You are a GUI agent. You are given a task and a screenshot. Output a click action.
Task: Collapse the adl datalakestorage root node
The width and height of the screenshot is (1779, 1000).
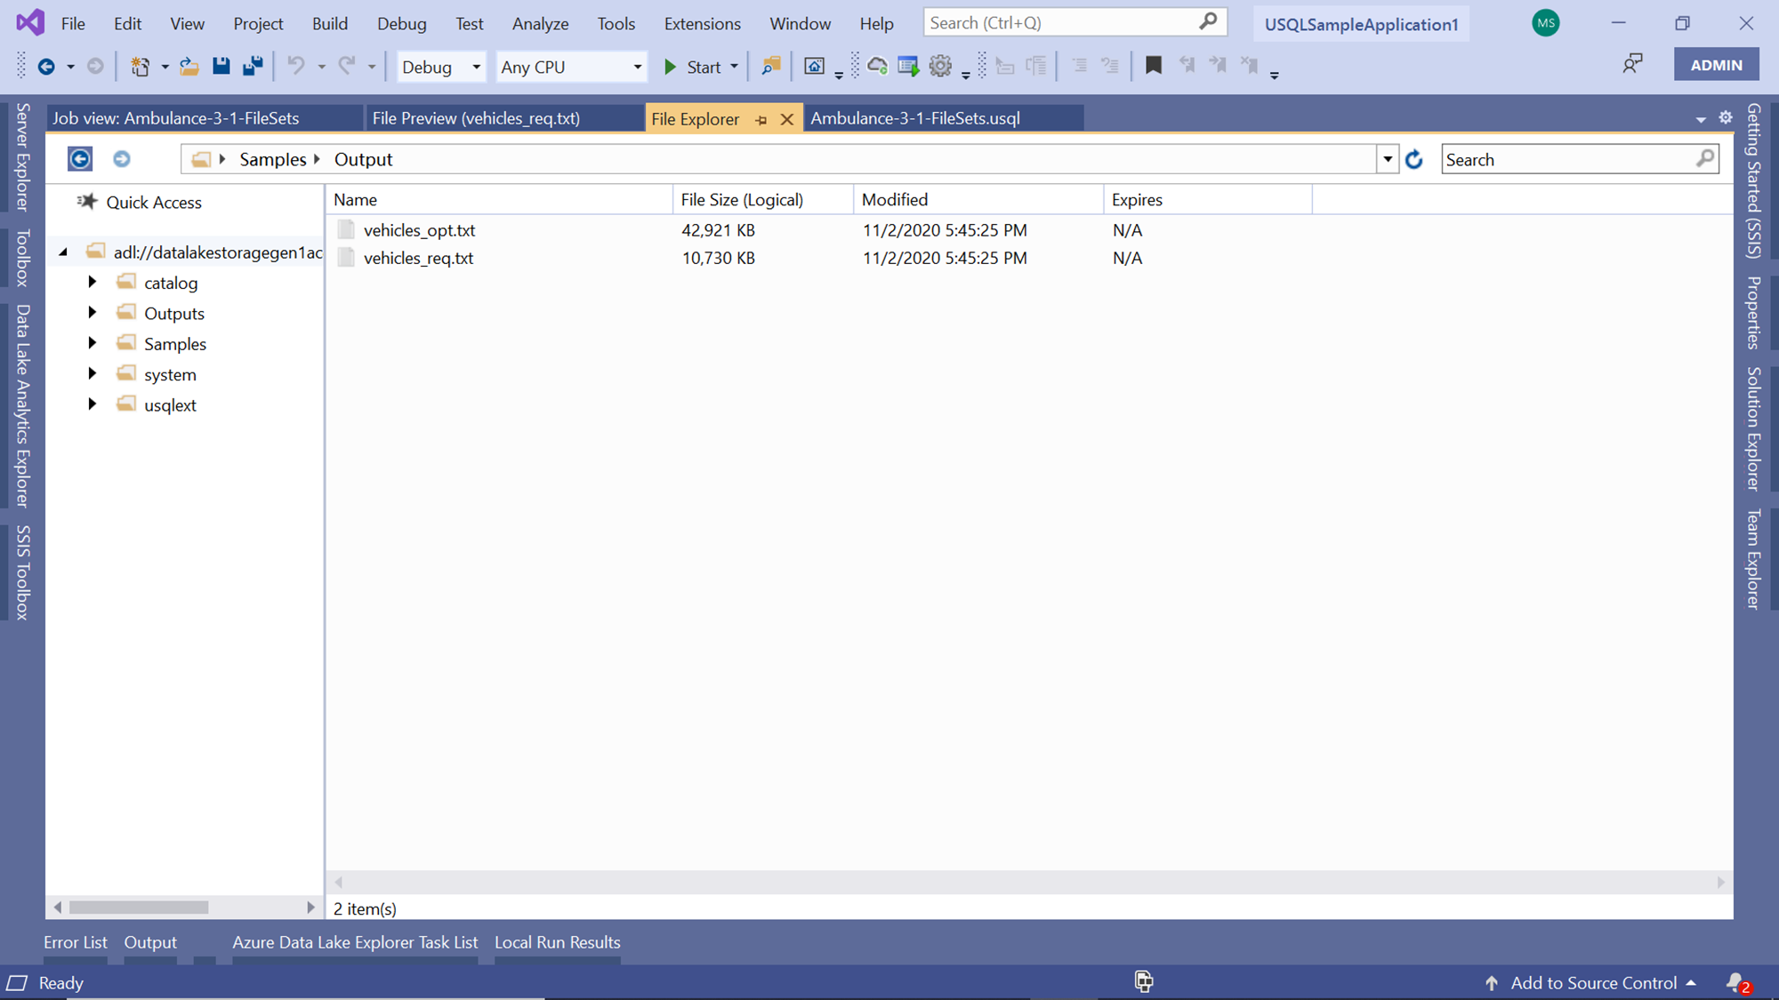click(63, 252)
